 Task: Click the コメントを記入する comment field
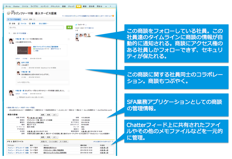click(43, 82)
